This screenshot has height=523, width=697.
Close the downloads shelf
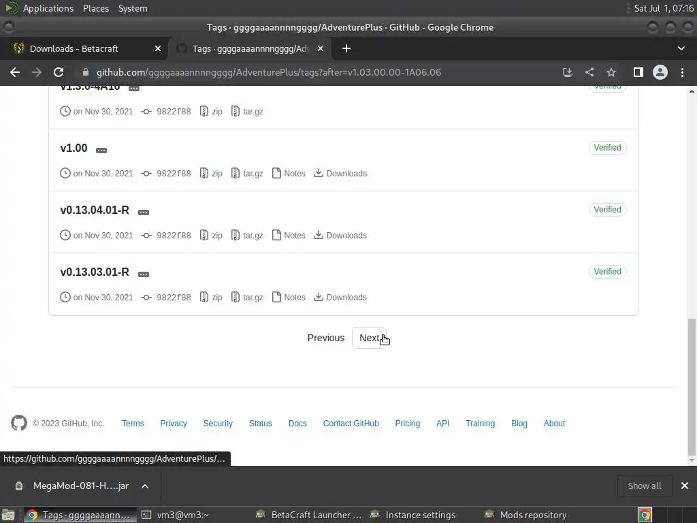pos(685,486)
